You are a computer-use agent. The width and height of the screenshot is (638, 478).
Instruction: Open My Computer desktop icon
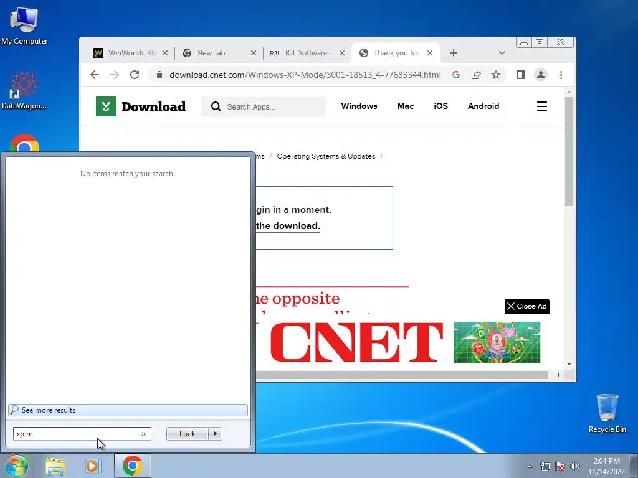pyautogui.click(x=24, y=26)
